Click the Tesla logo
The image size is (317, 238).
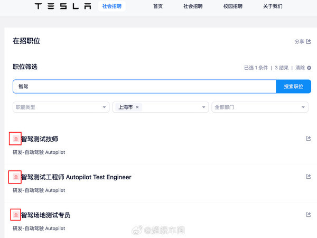click(63, 6)
